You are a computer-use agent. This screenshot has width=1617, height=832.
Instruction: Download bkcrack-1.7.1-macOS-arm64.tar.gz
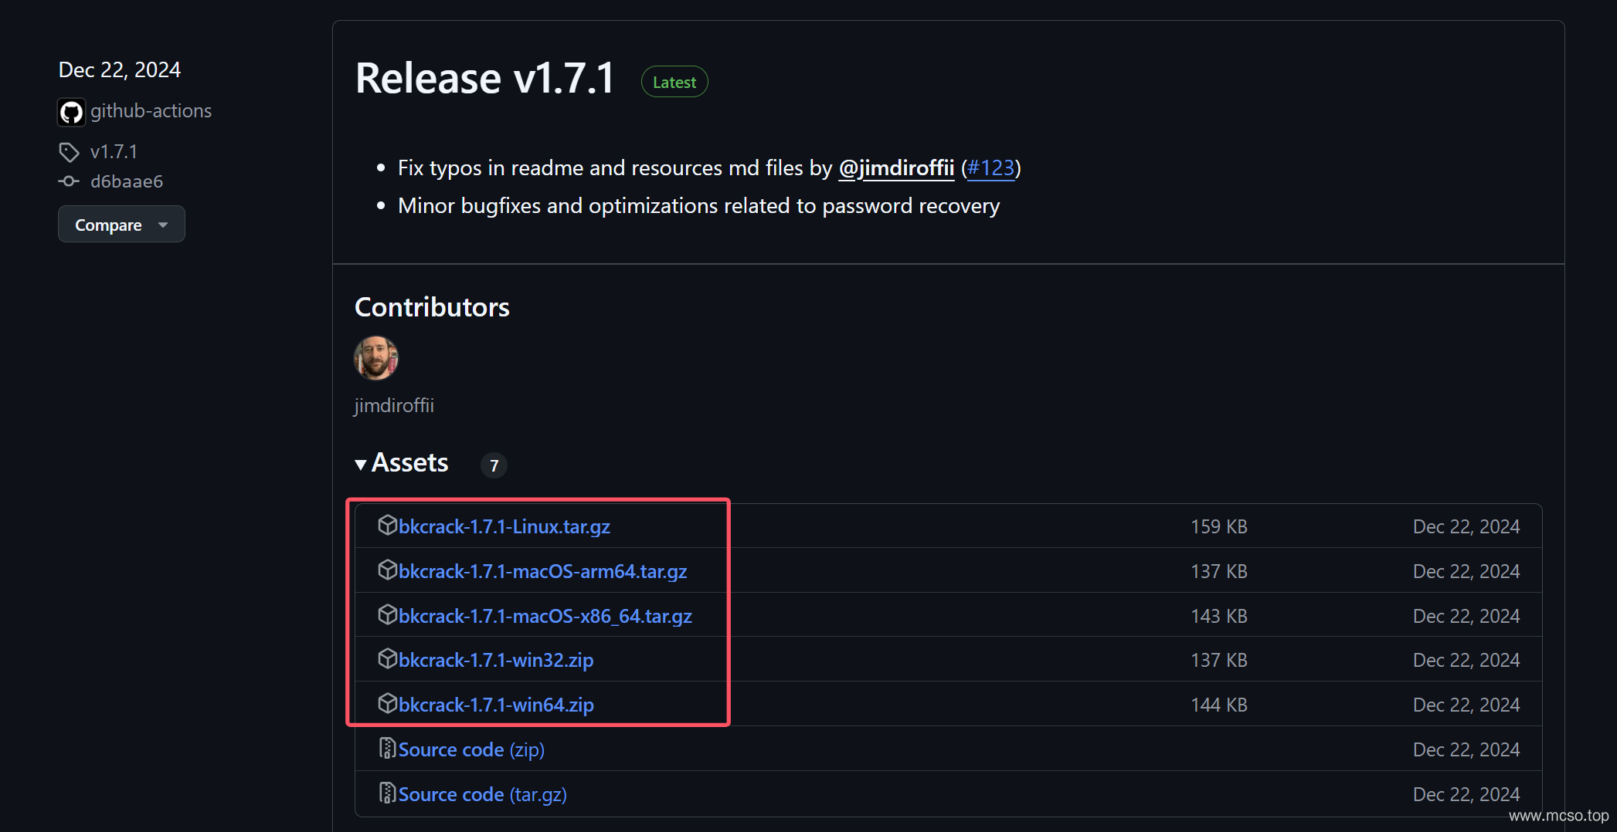point(543,571)
